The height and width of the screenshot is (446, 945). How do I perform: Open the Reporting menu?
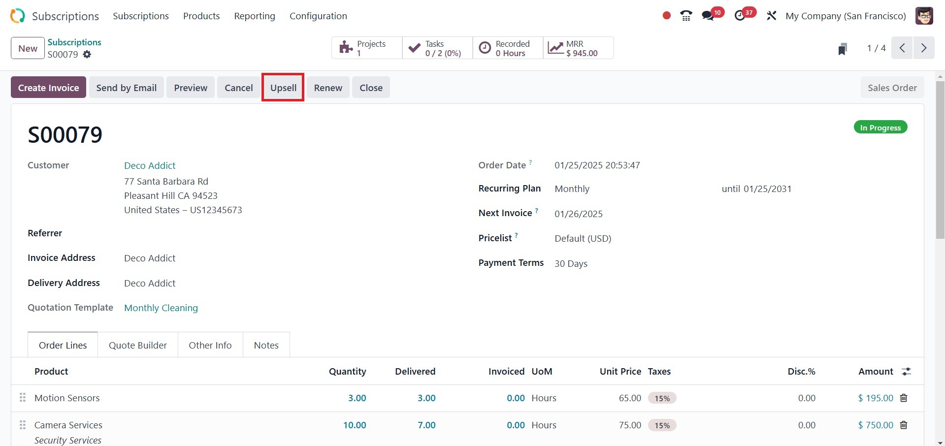click(x=255, y=16)
